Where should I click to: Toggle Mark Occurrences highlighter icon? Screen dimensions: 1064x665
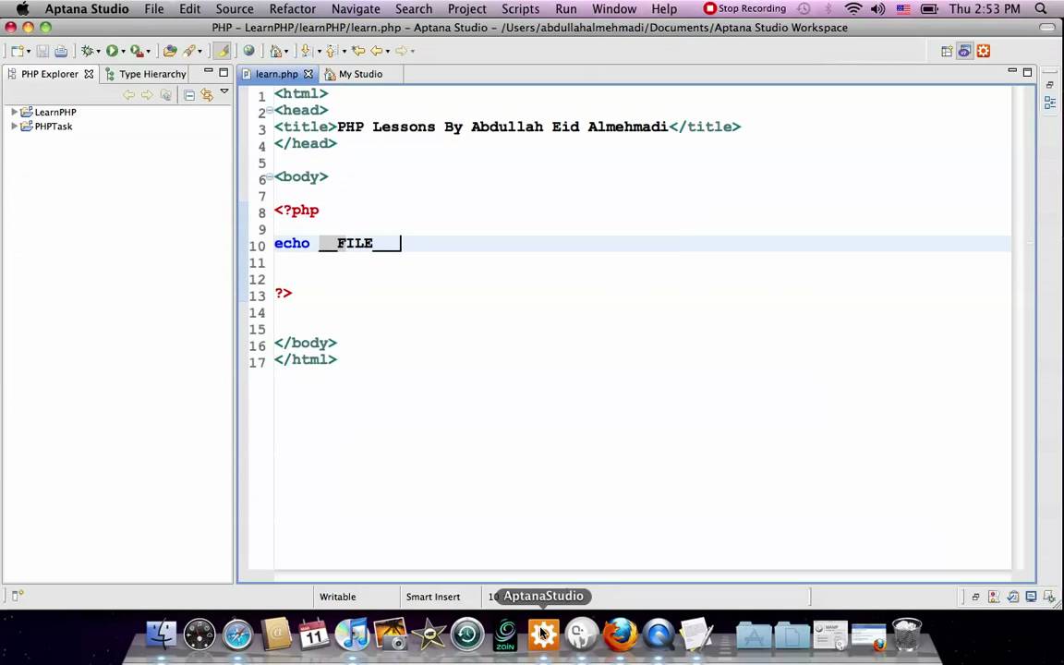[222, 51]
